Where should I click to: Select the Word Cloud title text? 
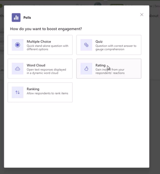[36, 65]
